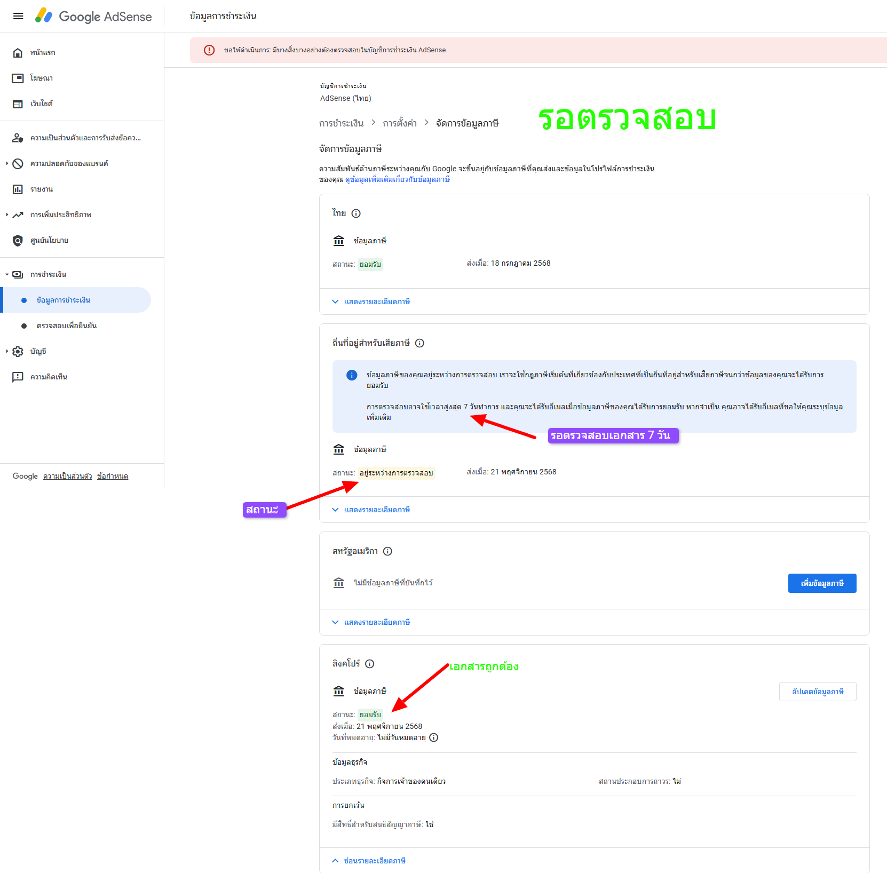Open the โฆษณา ads section icon
887x873 pixels.
(18, 78)
